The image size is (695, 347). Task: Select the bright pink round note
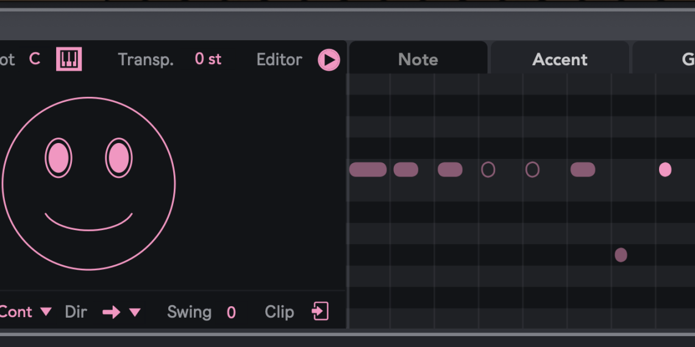coord(665,170)
